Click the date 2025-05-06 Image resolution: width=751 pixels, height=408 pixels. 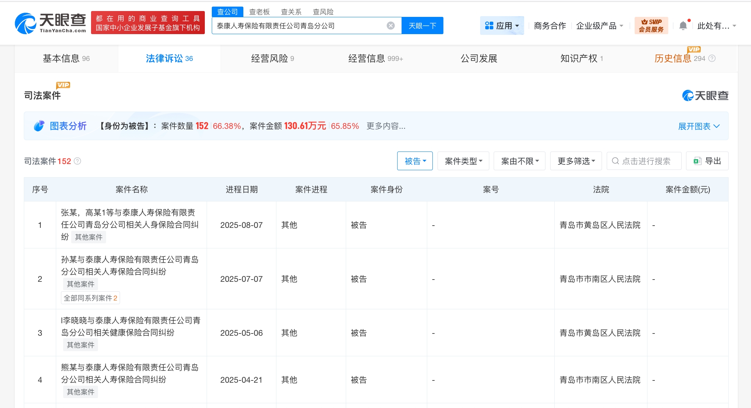pyautogui.click(x=242, y=333)
